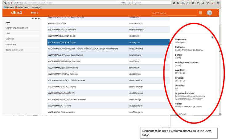This screenshot has width=226, height=139.
Task: Click the Most Visited bookmark
Action: (x=10, y=7)
